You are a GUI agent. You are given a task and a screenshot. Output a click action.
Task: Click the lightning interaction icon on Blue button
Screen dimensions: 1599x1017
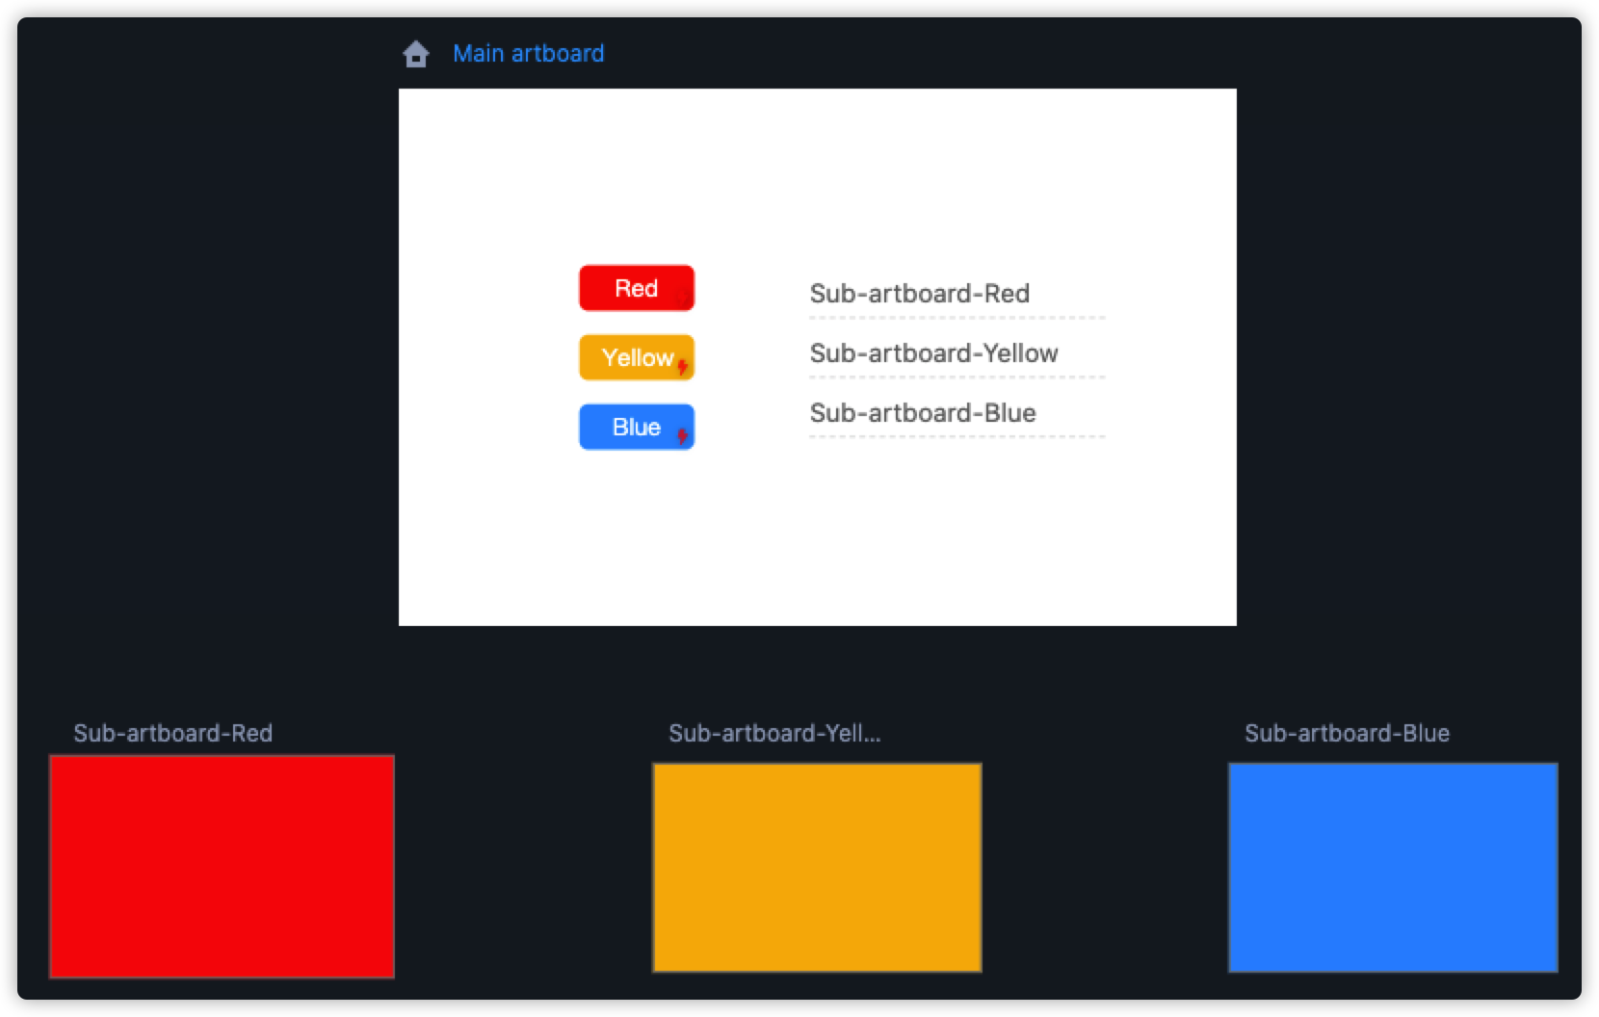(682, 435)
